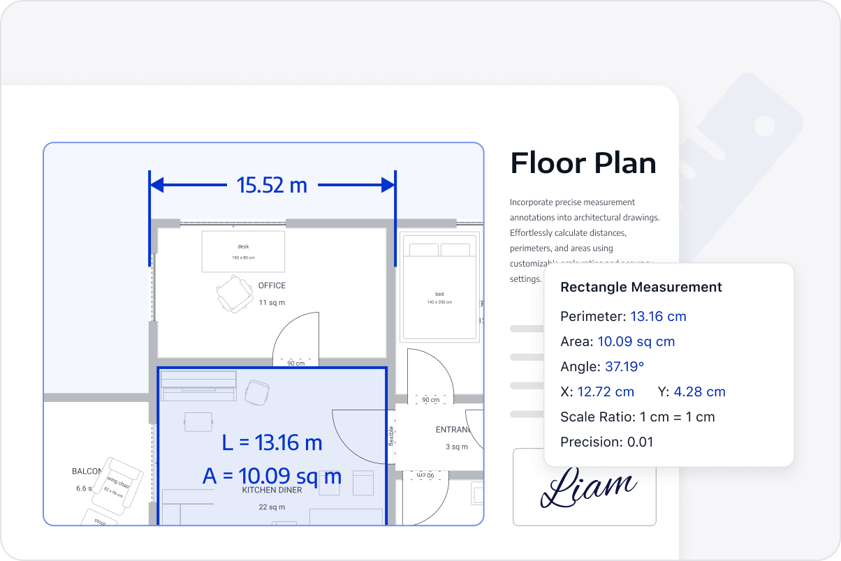
Task: Click the Area value 10.09 sq cm
Action: coord(636,341)
